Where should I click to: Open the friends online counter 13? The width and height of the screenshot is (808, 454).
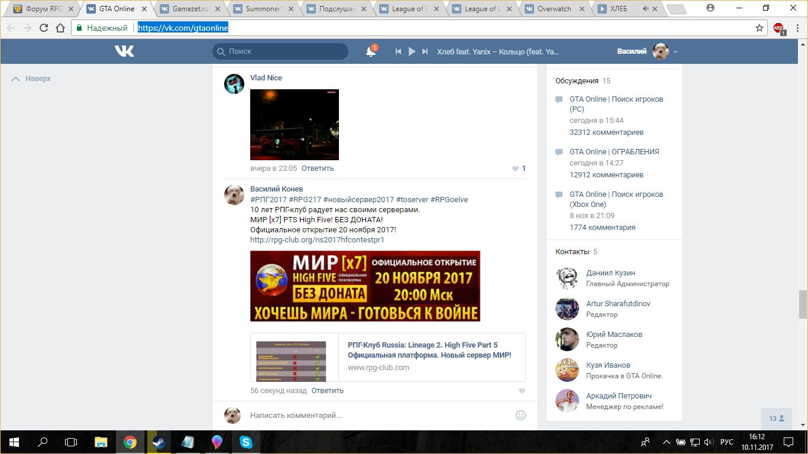tap(777, 419)
